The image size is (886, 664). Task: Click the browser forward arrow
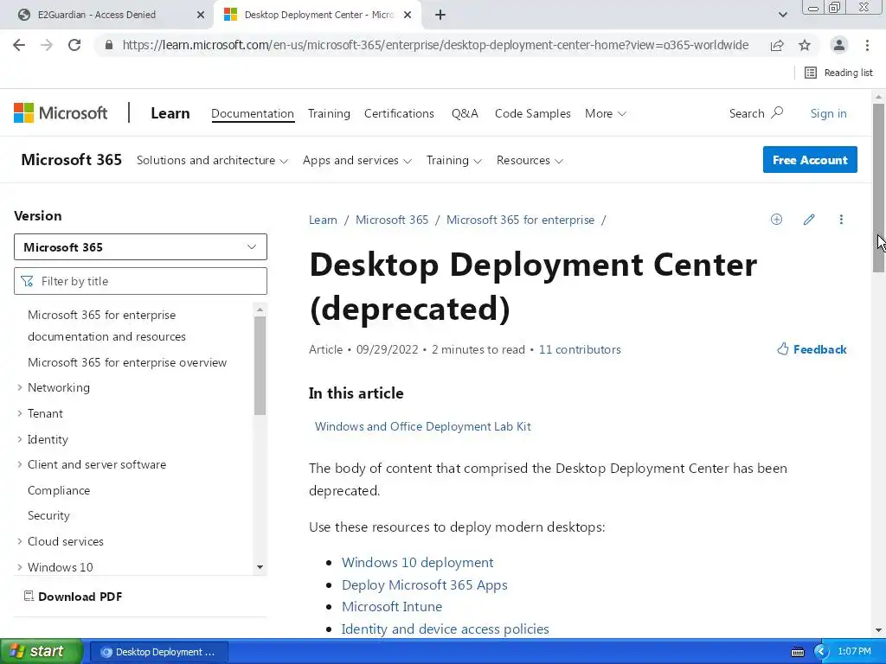(47, 45)
